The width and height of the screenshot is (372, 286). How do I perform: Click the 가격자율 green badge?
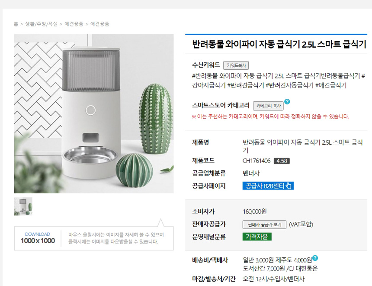pyautogui.click(x=257, y=237)
